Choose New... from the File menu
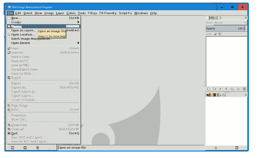259x158 pixels. point(44,18)
